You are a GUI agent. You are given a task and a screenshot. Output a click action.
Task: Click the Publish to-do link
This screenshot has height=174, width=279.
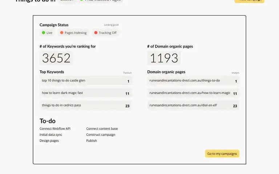(92, 141)
